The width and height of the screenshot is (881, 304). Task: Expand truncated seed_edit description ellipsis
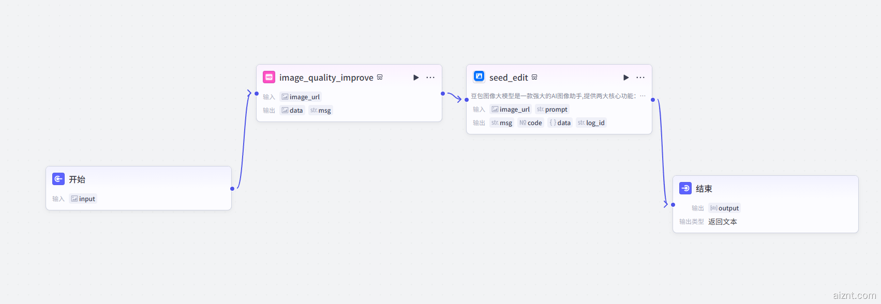click(x=643, y=96)
